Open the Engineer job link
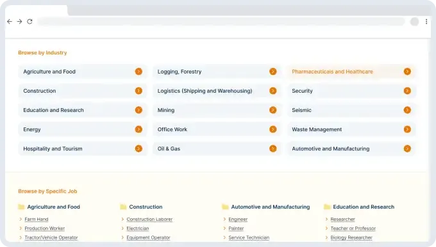The image size is (436, 247). click(238, 219)
